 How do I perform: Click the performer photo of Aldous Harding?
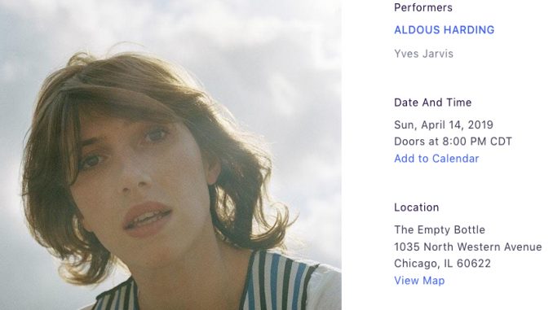click(x=170, y=155)
